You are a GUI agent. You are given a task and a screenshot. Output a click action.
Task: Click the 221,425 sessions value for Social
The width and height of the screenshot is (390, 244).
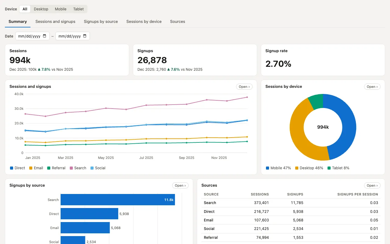pos(261,229)
